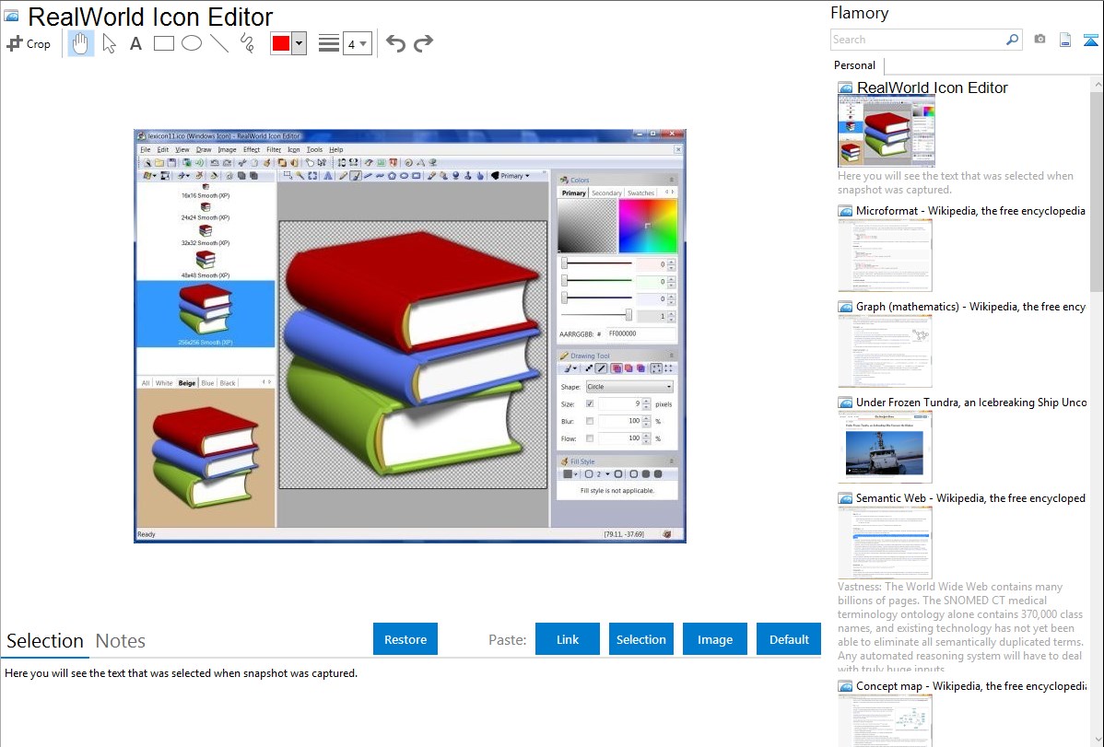Image resolution: width=1104 pixels, height=747 pixels.
Task: Switch to the Personal tab
Action: click(855, 65)
